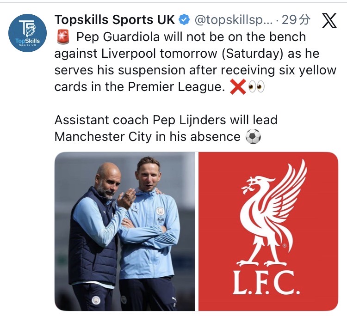Click the "L.F.C." lettering in the red image
This screenshot has width=347, height=316.
[x=269, y=285]
